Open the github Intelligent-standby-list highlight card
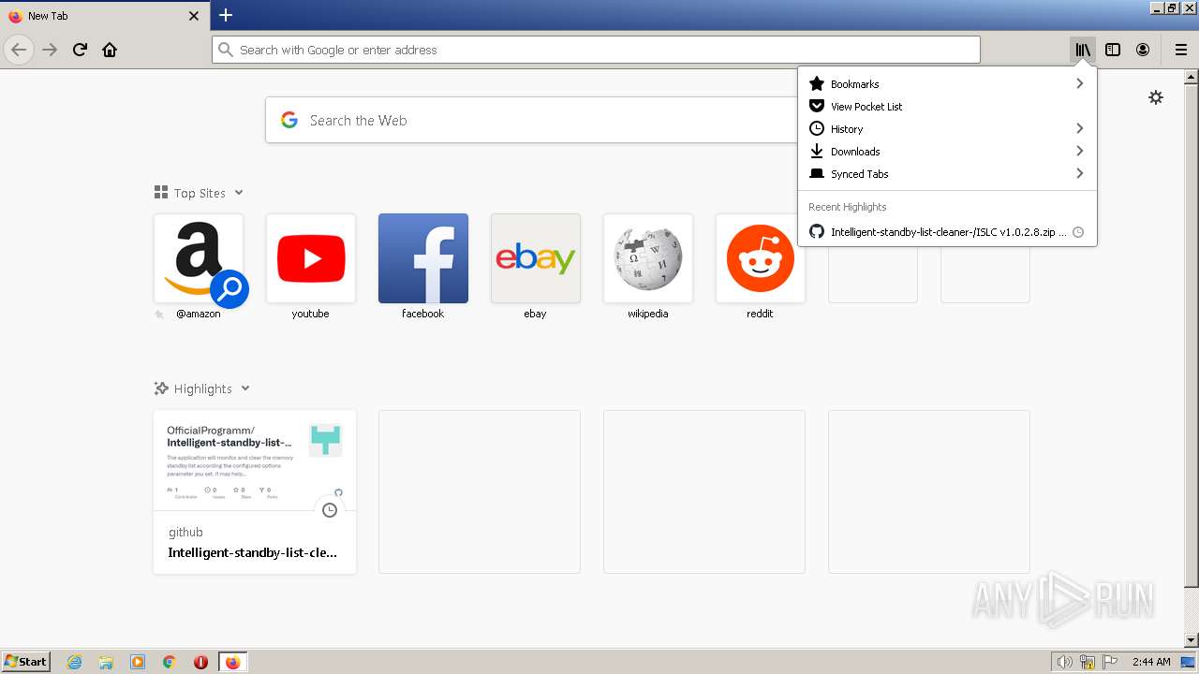Screen dimensions: 1199x674 click(255, 491)
